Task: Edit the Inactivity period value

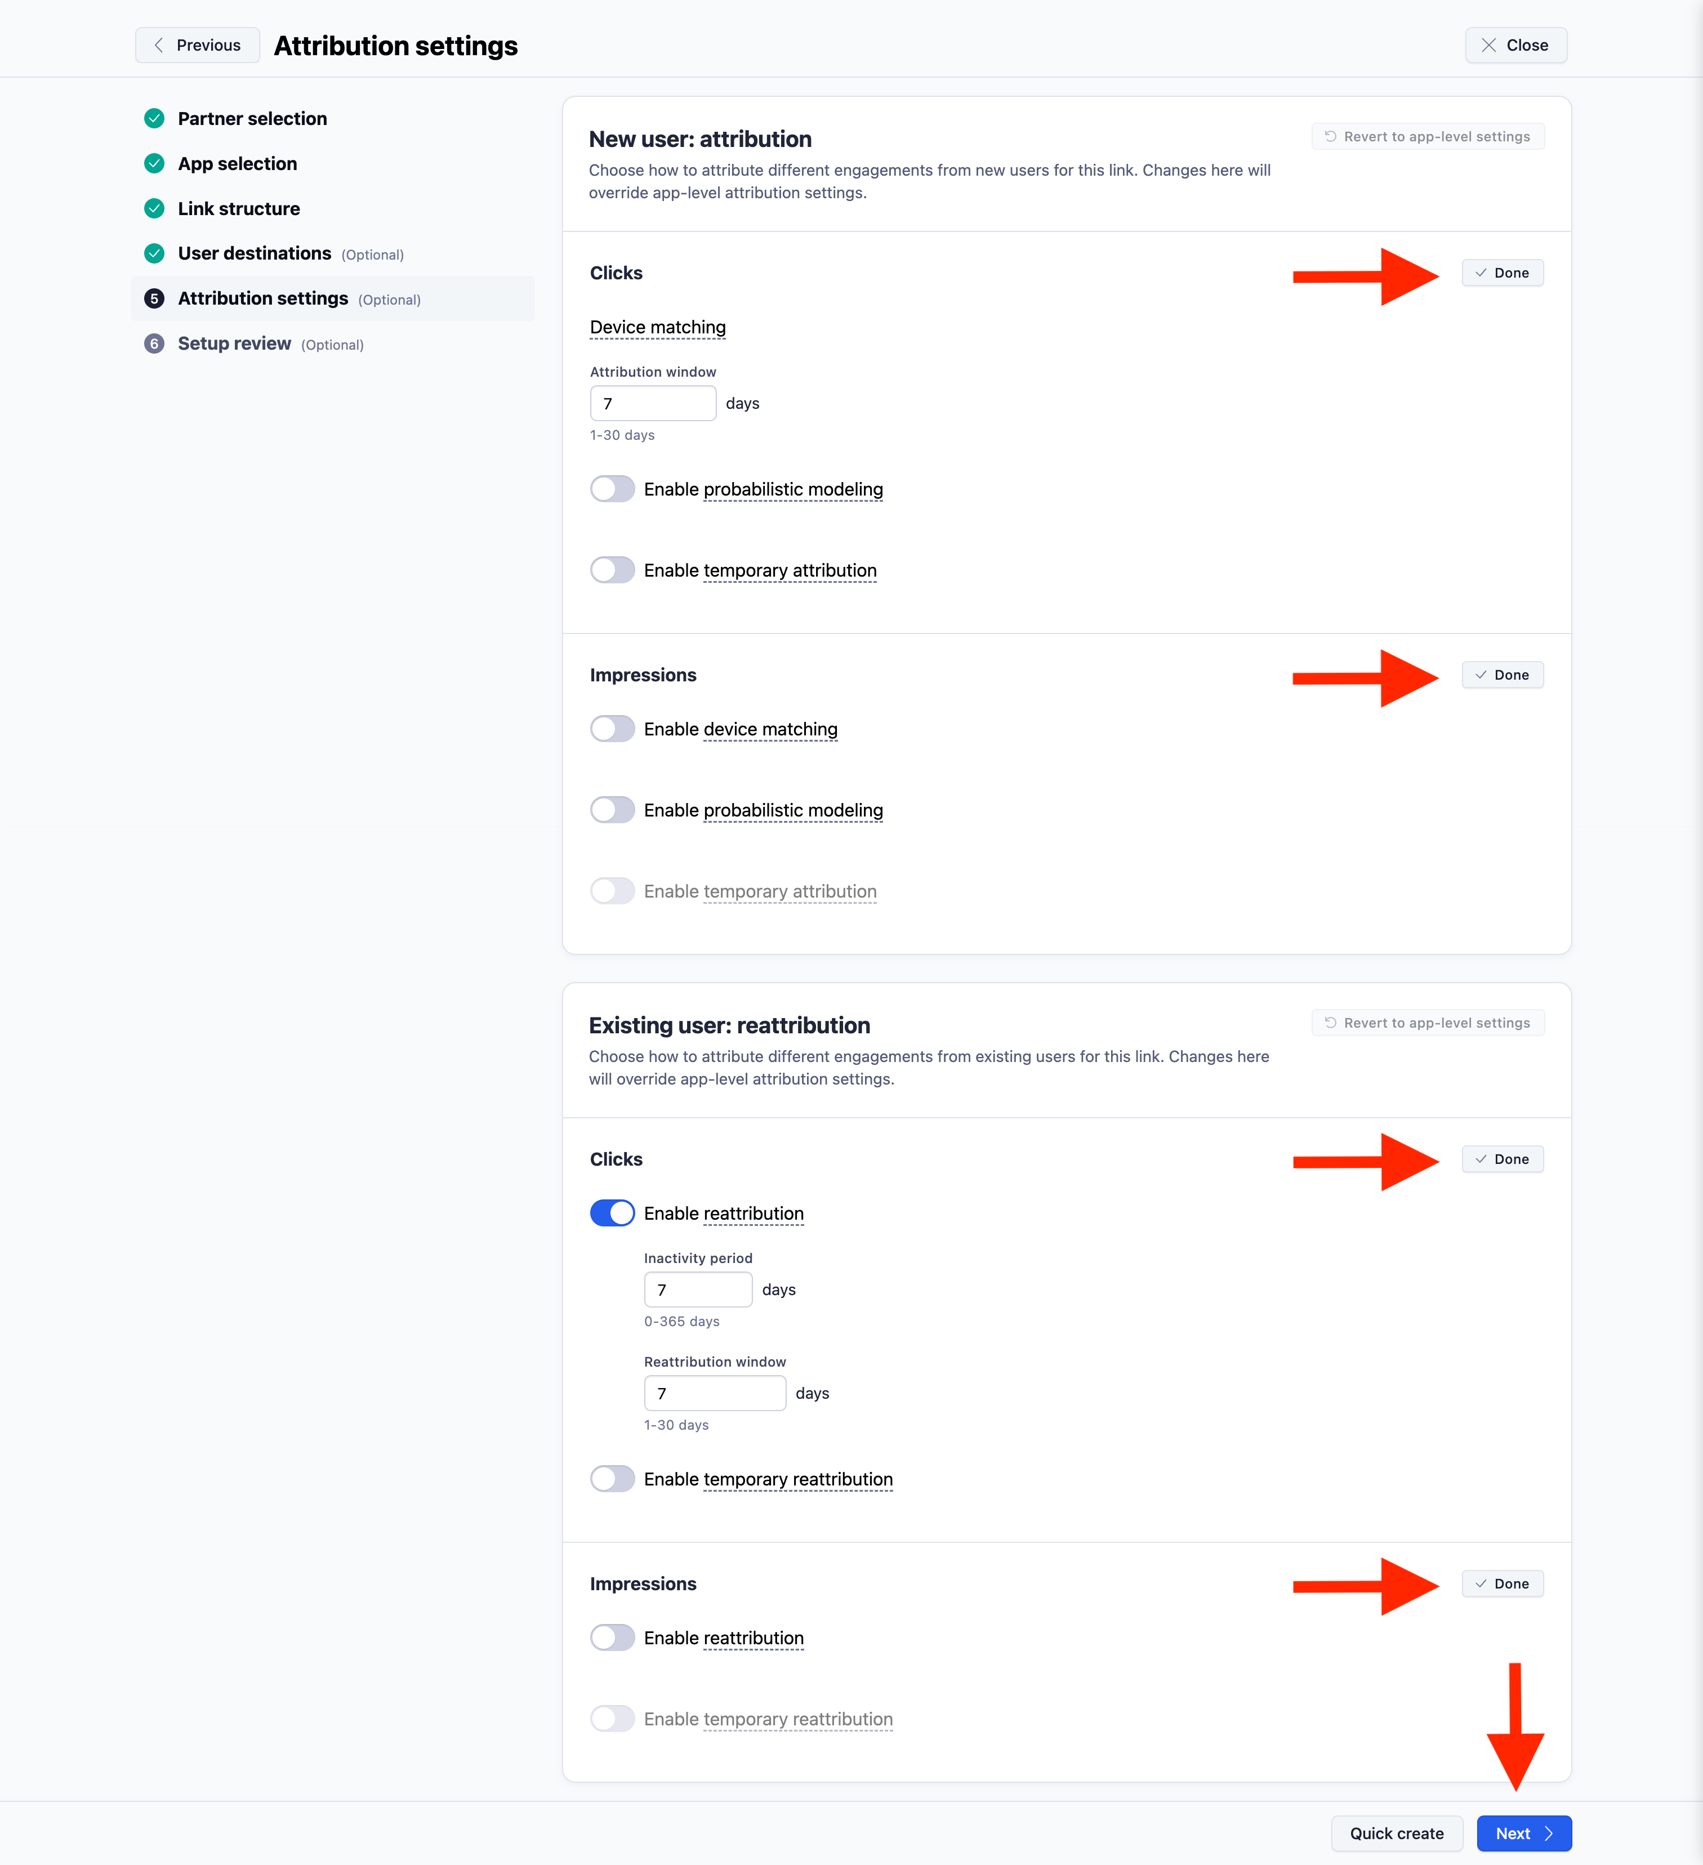Action: coord(698,1288)
